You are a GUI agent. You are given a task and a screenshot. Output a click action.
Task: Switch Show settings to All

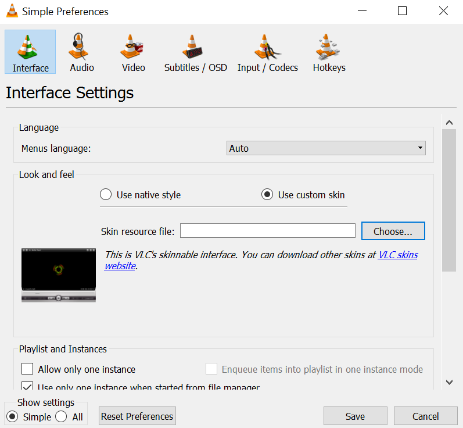coord(61,417)
